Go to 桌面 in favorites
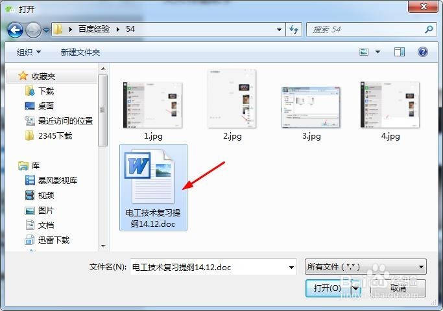The height and width of the screenshot is (311, 443). pos(46,106)
